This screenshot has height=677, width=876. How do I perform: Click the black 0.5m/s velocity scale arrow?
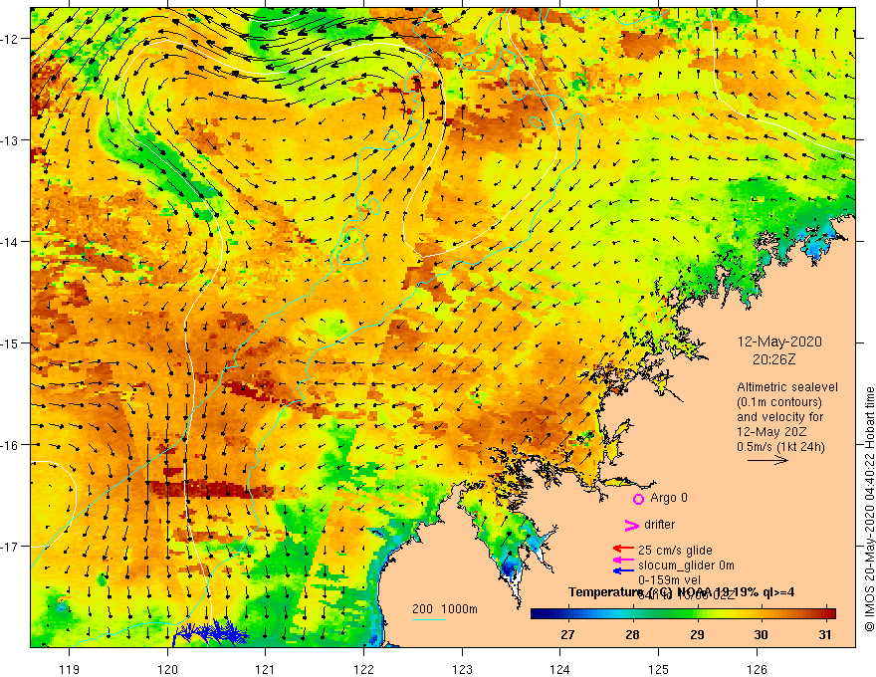(767, 460)
